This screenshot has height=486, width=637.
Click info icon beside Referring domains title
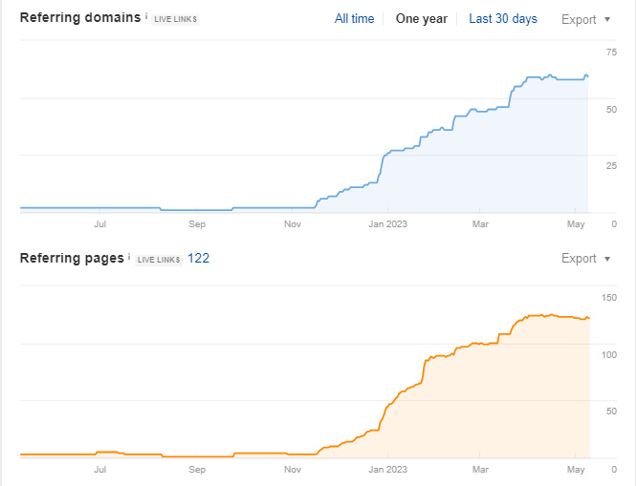pos(146,17)
